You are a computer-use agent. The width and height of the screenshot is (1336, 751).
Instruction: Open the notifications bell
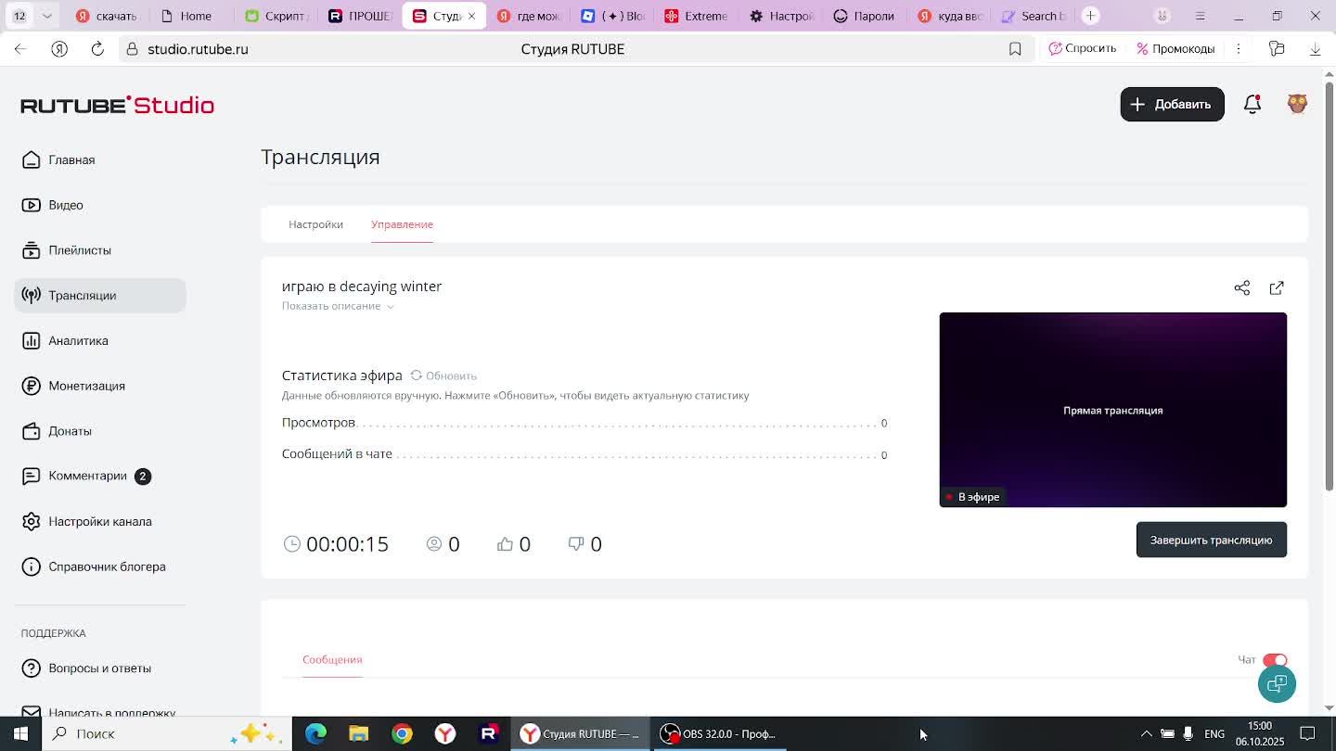point(1252,105)
